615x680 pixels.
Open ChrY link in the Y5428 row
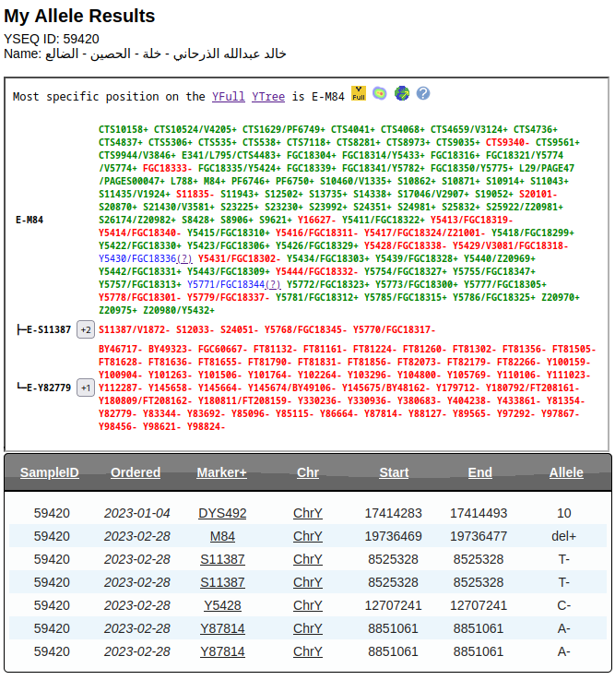click(308, 605)
